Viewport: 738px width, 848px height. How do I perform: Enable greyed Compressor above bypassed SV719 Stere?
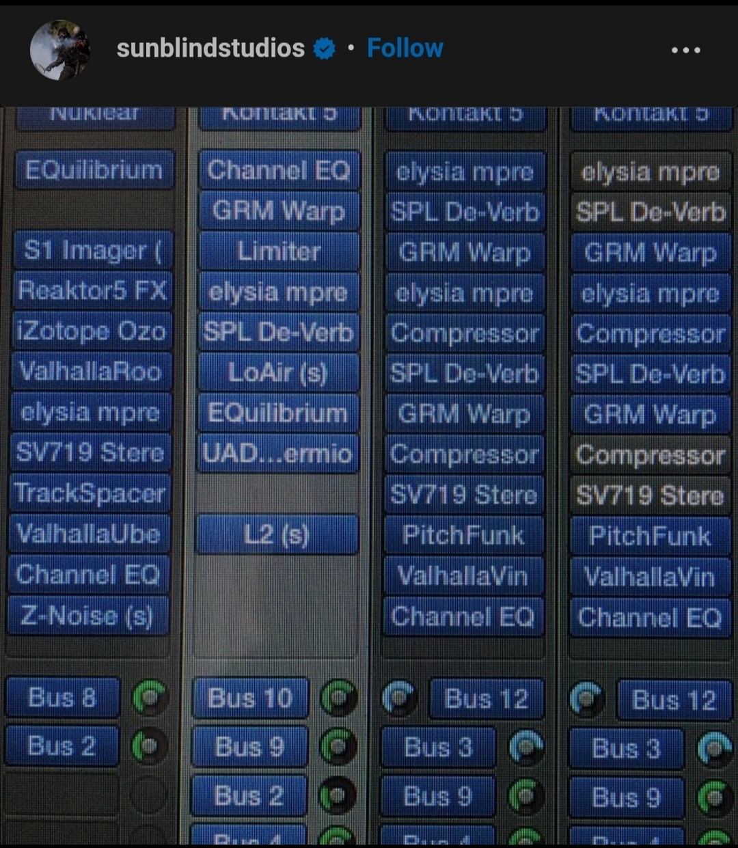[651, 455]
